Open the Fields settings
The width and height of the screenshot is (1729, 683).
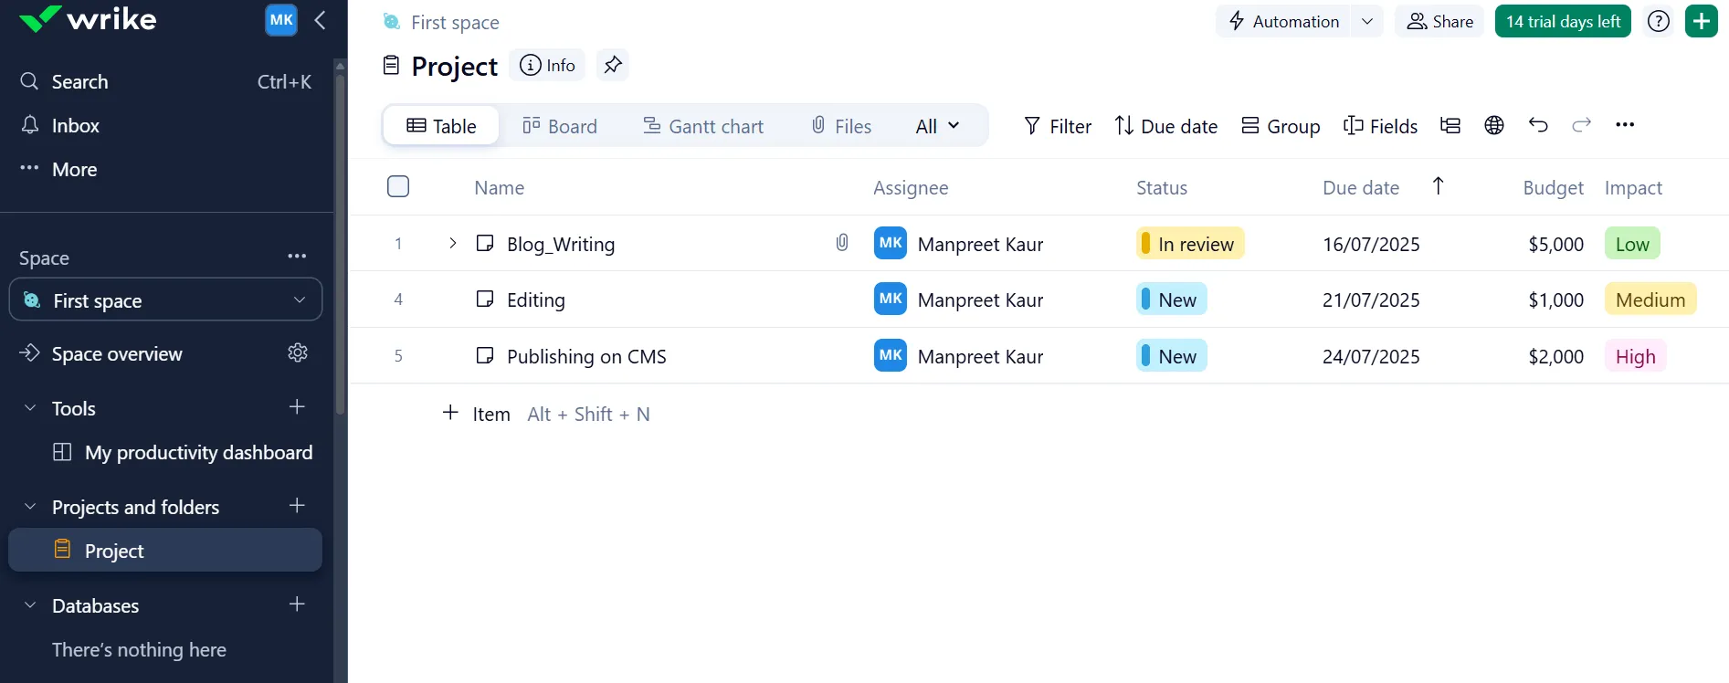point(1380,125)
